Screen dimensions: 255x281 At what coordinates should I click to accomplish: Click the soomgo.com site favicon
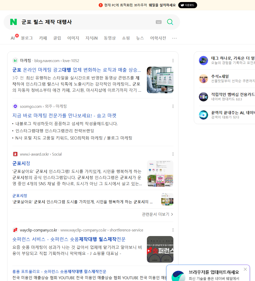click(15, 106)
